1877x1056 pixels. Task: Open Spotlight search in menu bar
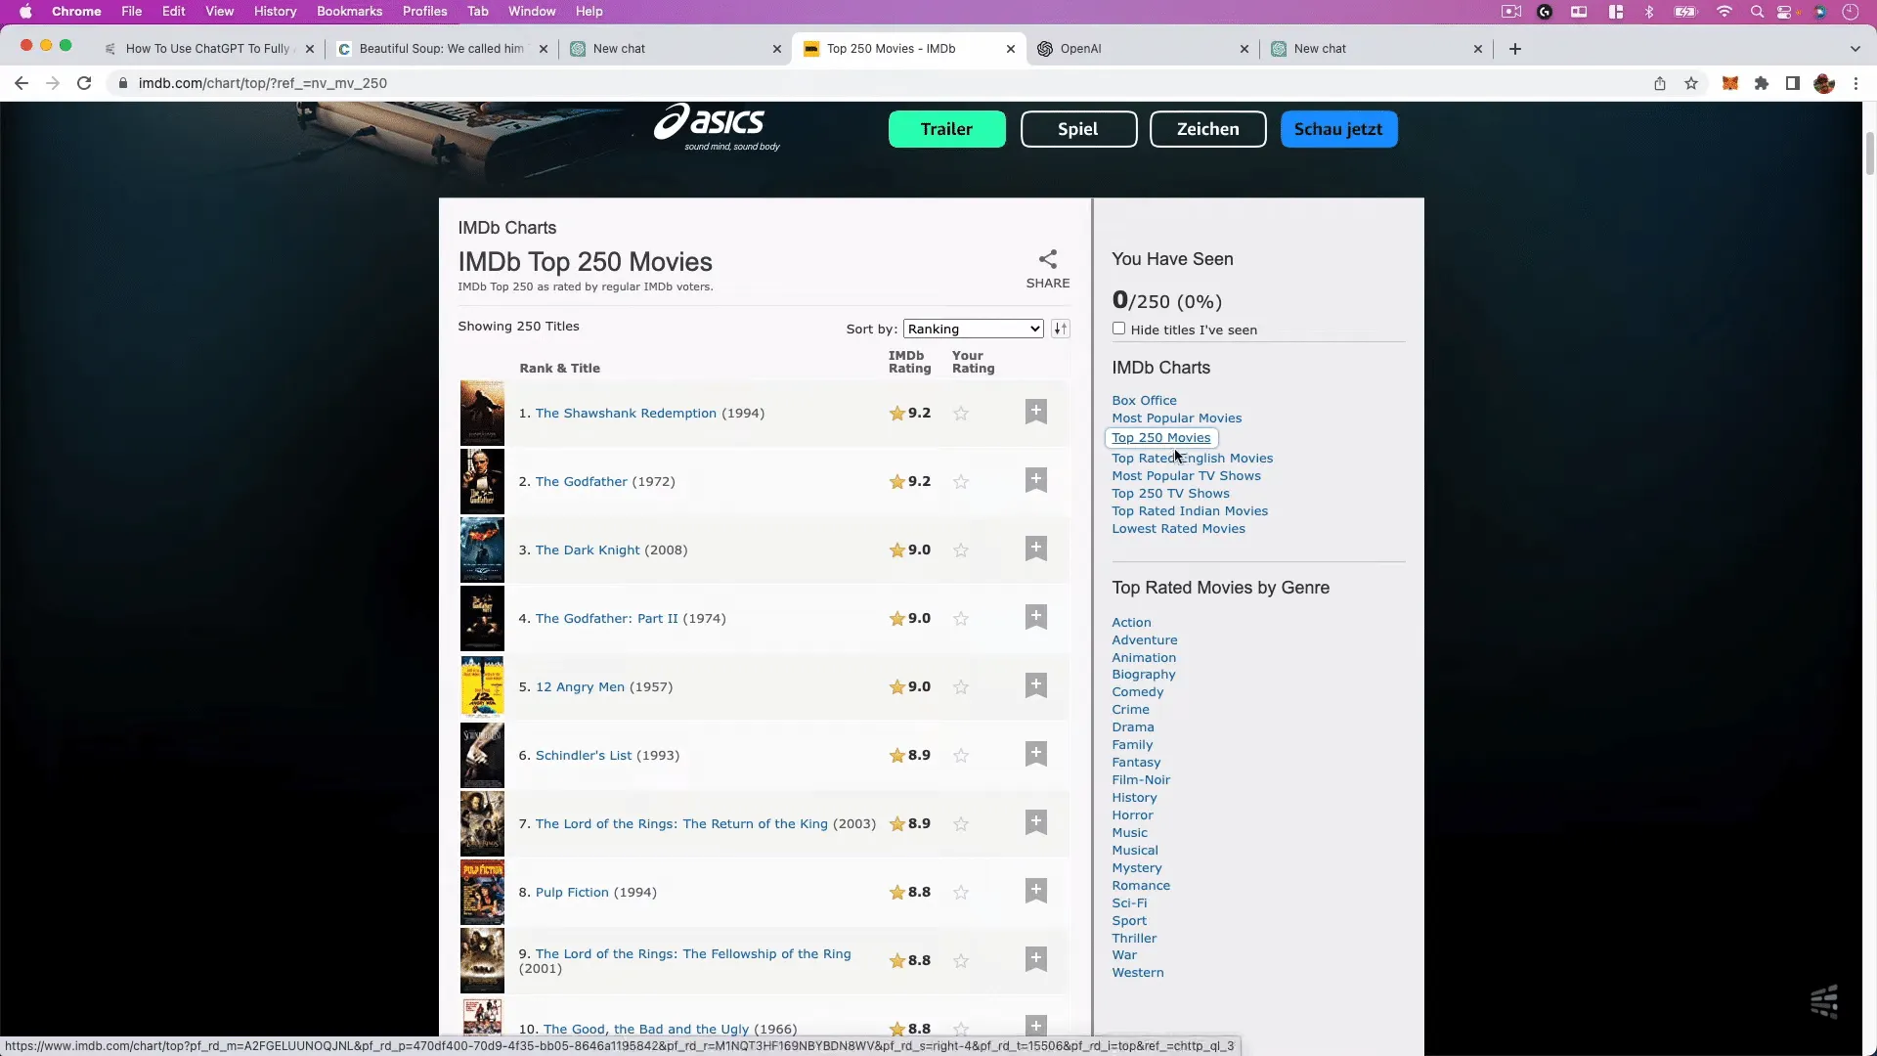pos(1757,11)
